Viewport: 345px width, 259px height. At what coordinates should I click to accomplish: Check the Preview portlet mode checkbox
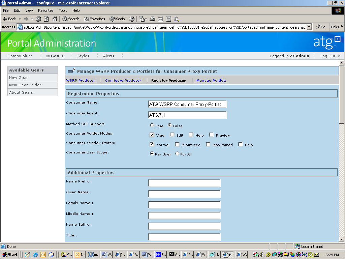pos(211,135)
